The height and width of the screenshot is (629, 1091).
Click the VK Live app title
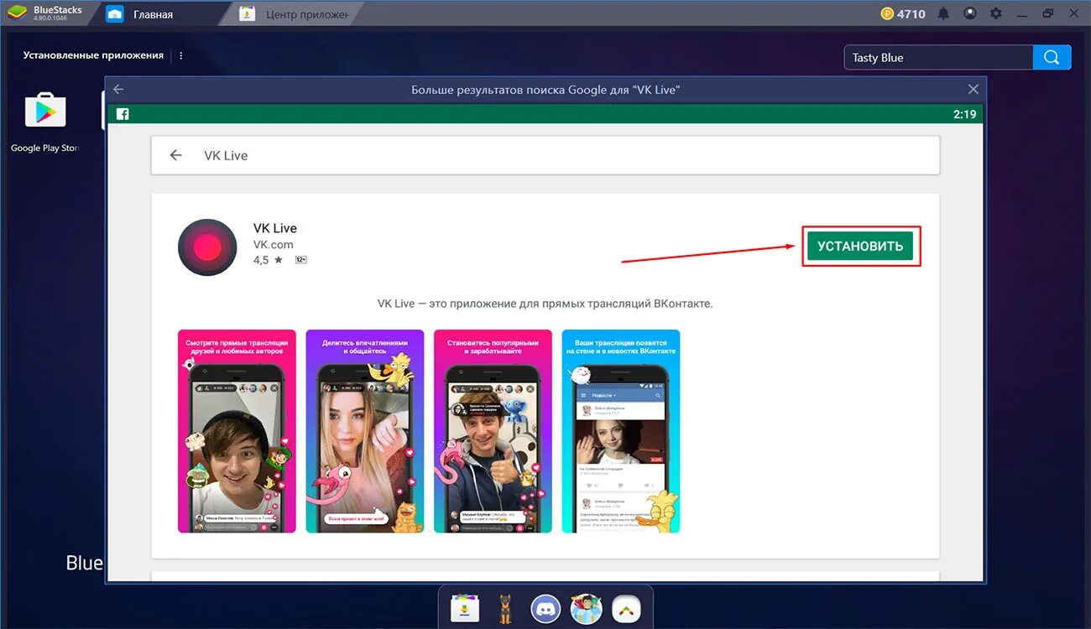pyautogui.click(x=275, y=228)
